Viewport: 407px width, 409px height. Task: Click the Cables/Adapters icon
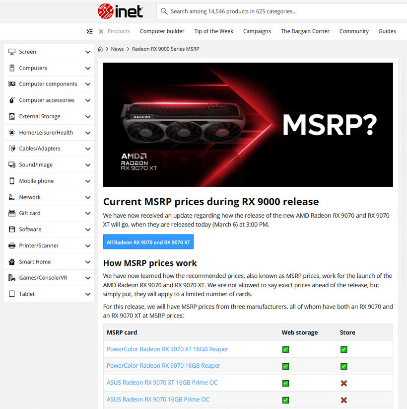12,149
